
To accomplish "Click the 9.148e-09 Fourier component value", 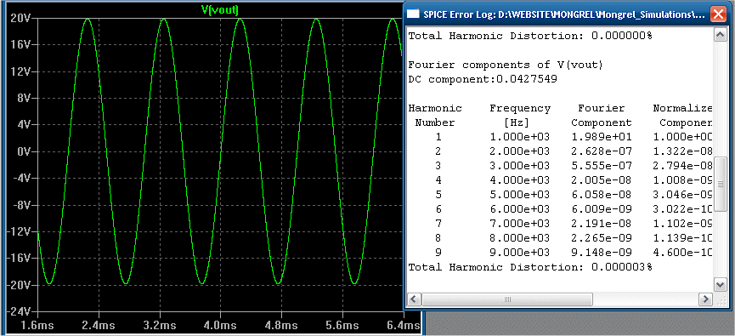I will [x=602, y=253].
